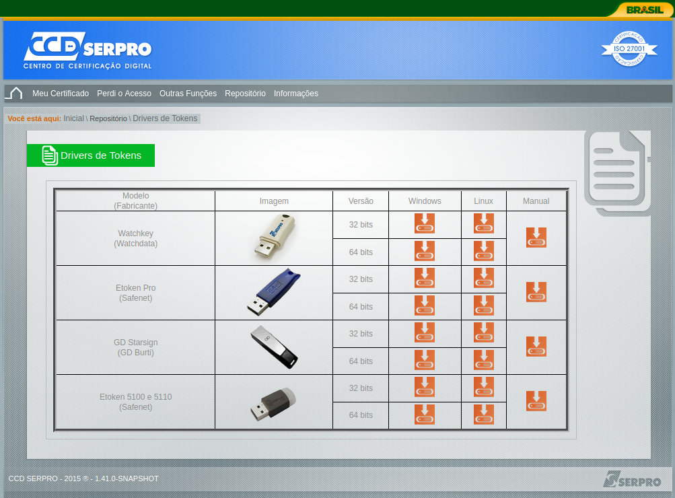Download Watchkey 64 bits Linux driver
675x498 pixels.
pyautogui.click(x=483, y=251)
